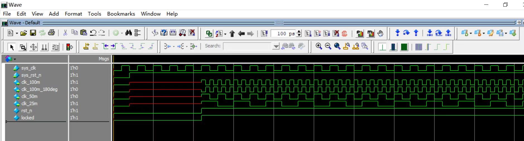The image size is (524, 141).
Task: Open the File menu
Action: pyautogui.click(x=7, y=14)
